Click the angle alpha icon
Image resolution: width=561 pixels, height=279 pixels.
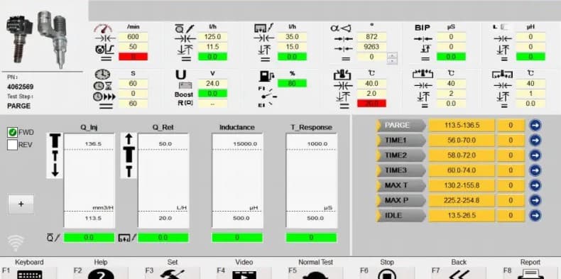coord(341,28)
